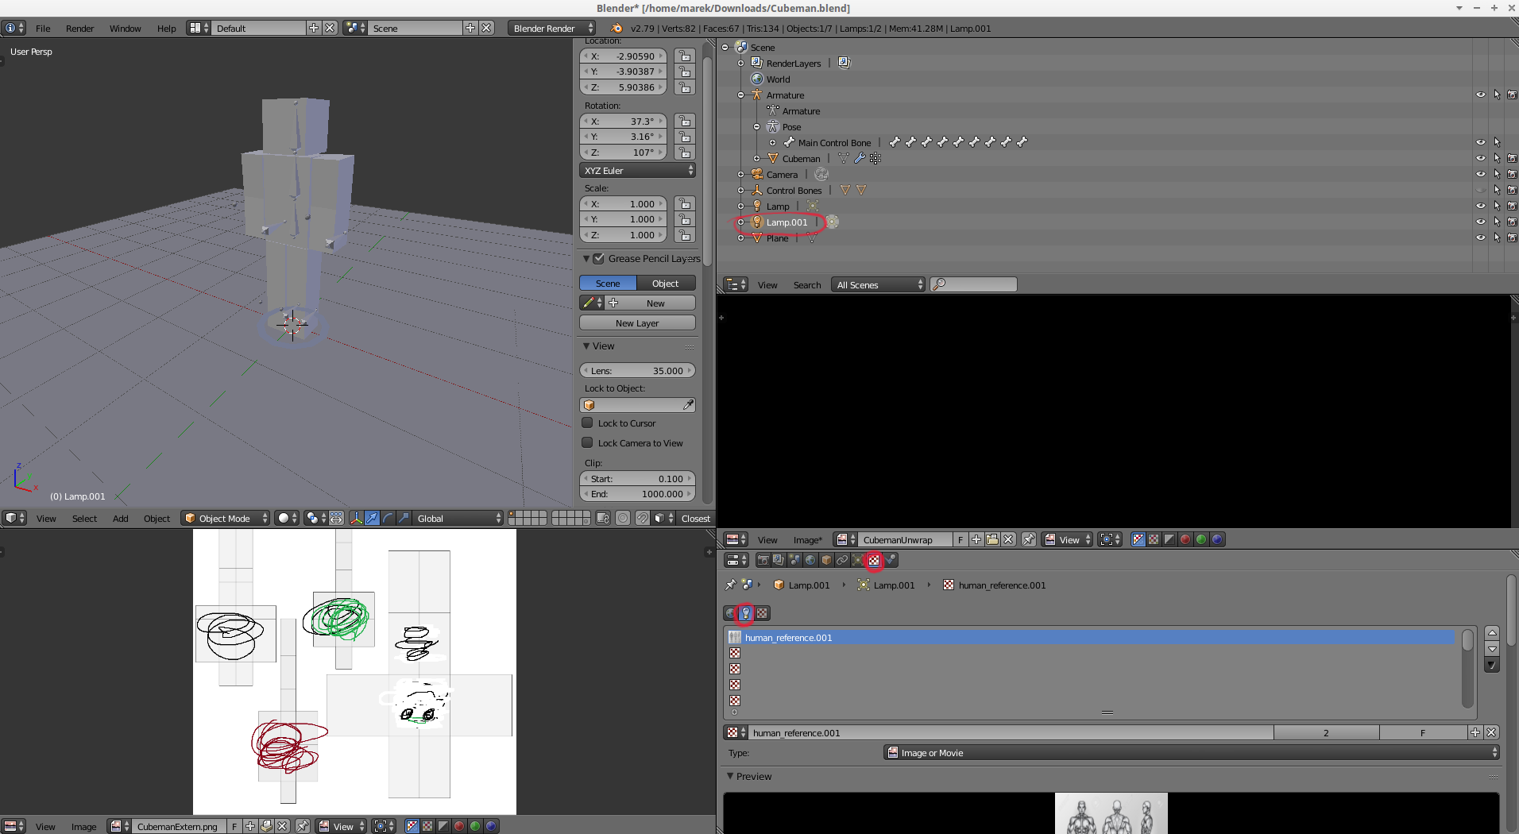The height and width of the screenshot is (834, 1519).
Task: Toggle visibility eye for Lamp.001
Action: (x=1481, y=222)
